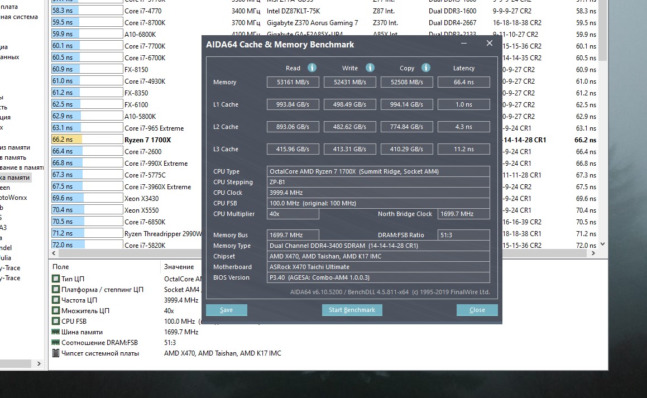The image size is (647, 398).
Task: Click the CPU Stepping ZP-B1 field
Action: point(378,182)
